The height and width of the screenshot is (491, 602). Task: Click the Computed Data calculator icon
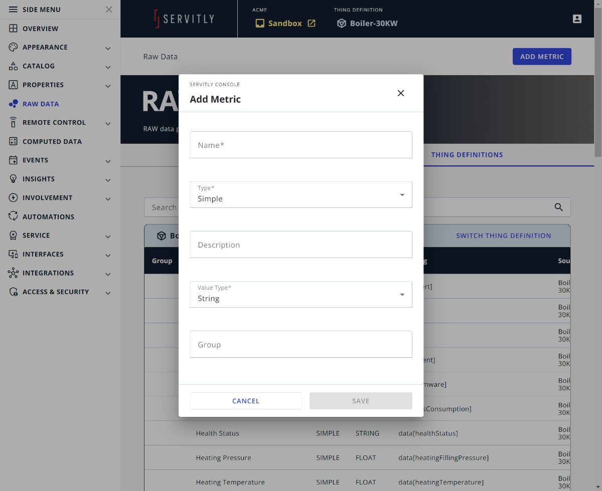(x=14, y=142)
